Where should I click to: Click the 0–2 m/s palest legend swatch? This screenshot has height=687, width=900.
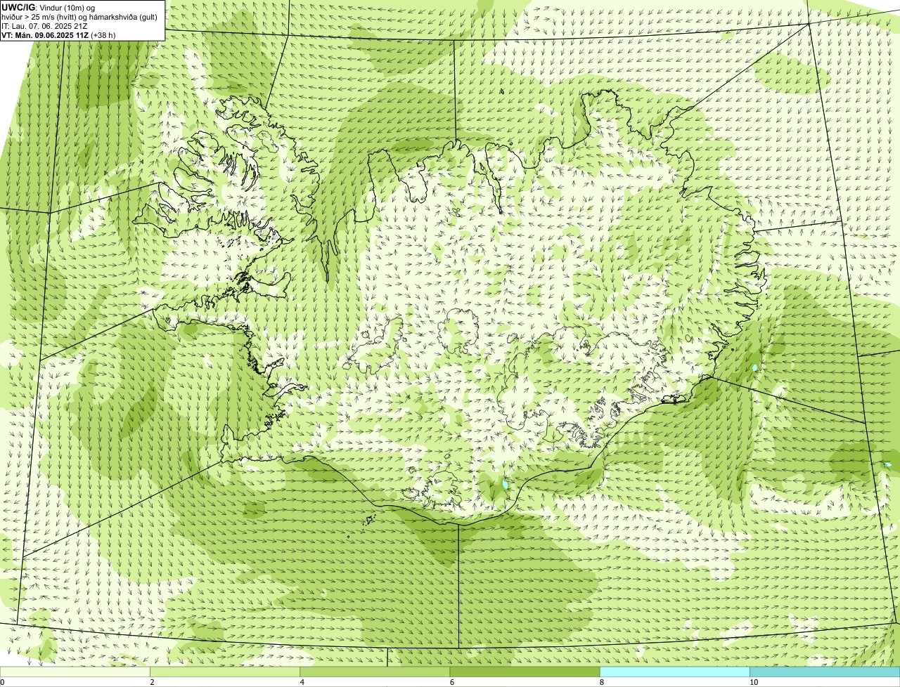75,672
